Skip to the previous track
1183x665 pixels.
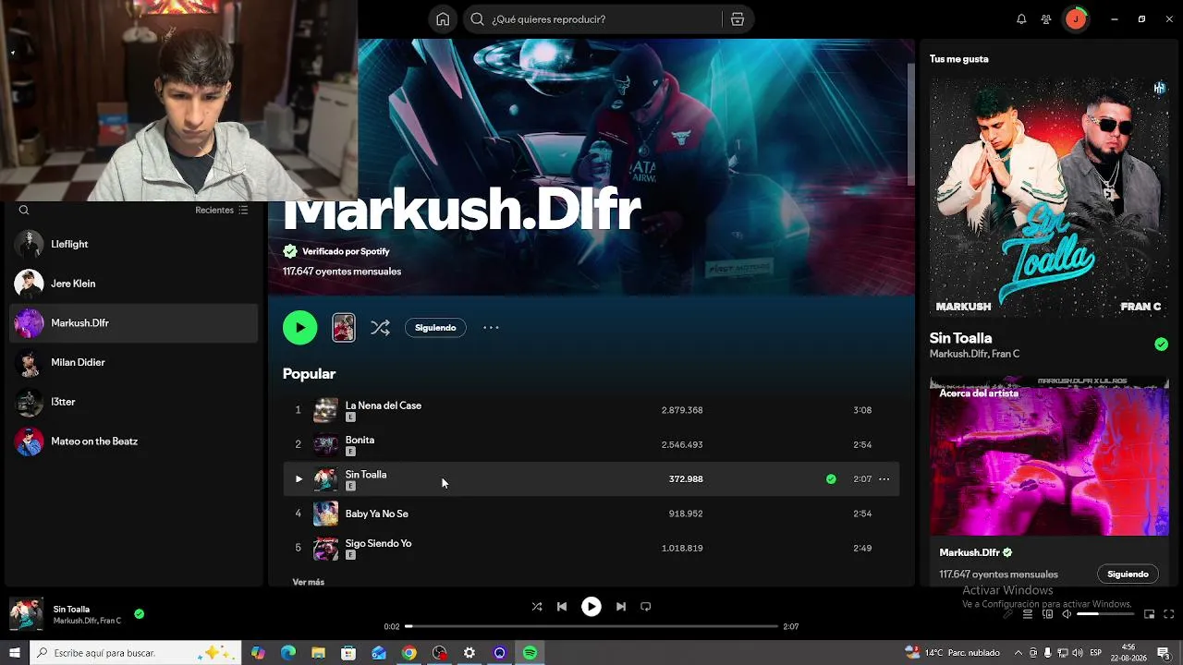click(x=562, y=607)
